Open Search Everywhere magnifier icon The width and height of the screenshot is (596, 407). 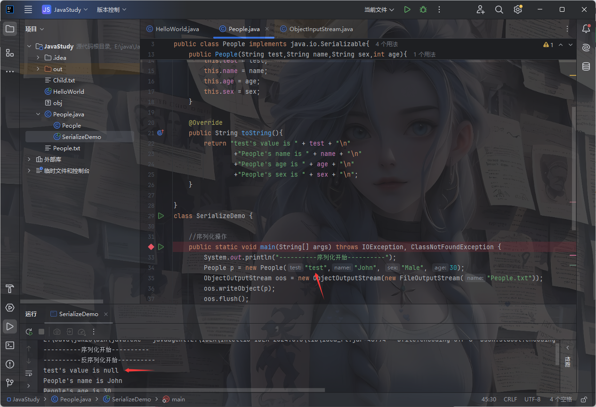(499, 9)
